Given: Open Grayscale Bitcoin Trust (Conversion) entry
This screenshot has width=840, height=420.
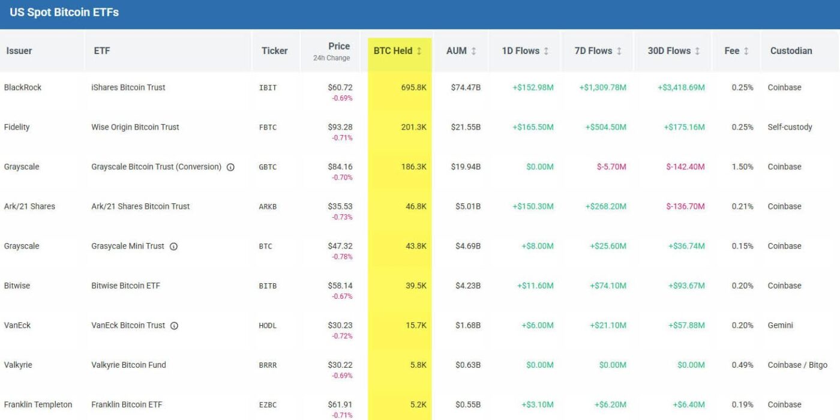Looking at the screenshot, I should click(x=156, y=167).
